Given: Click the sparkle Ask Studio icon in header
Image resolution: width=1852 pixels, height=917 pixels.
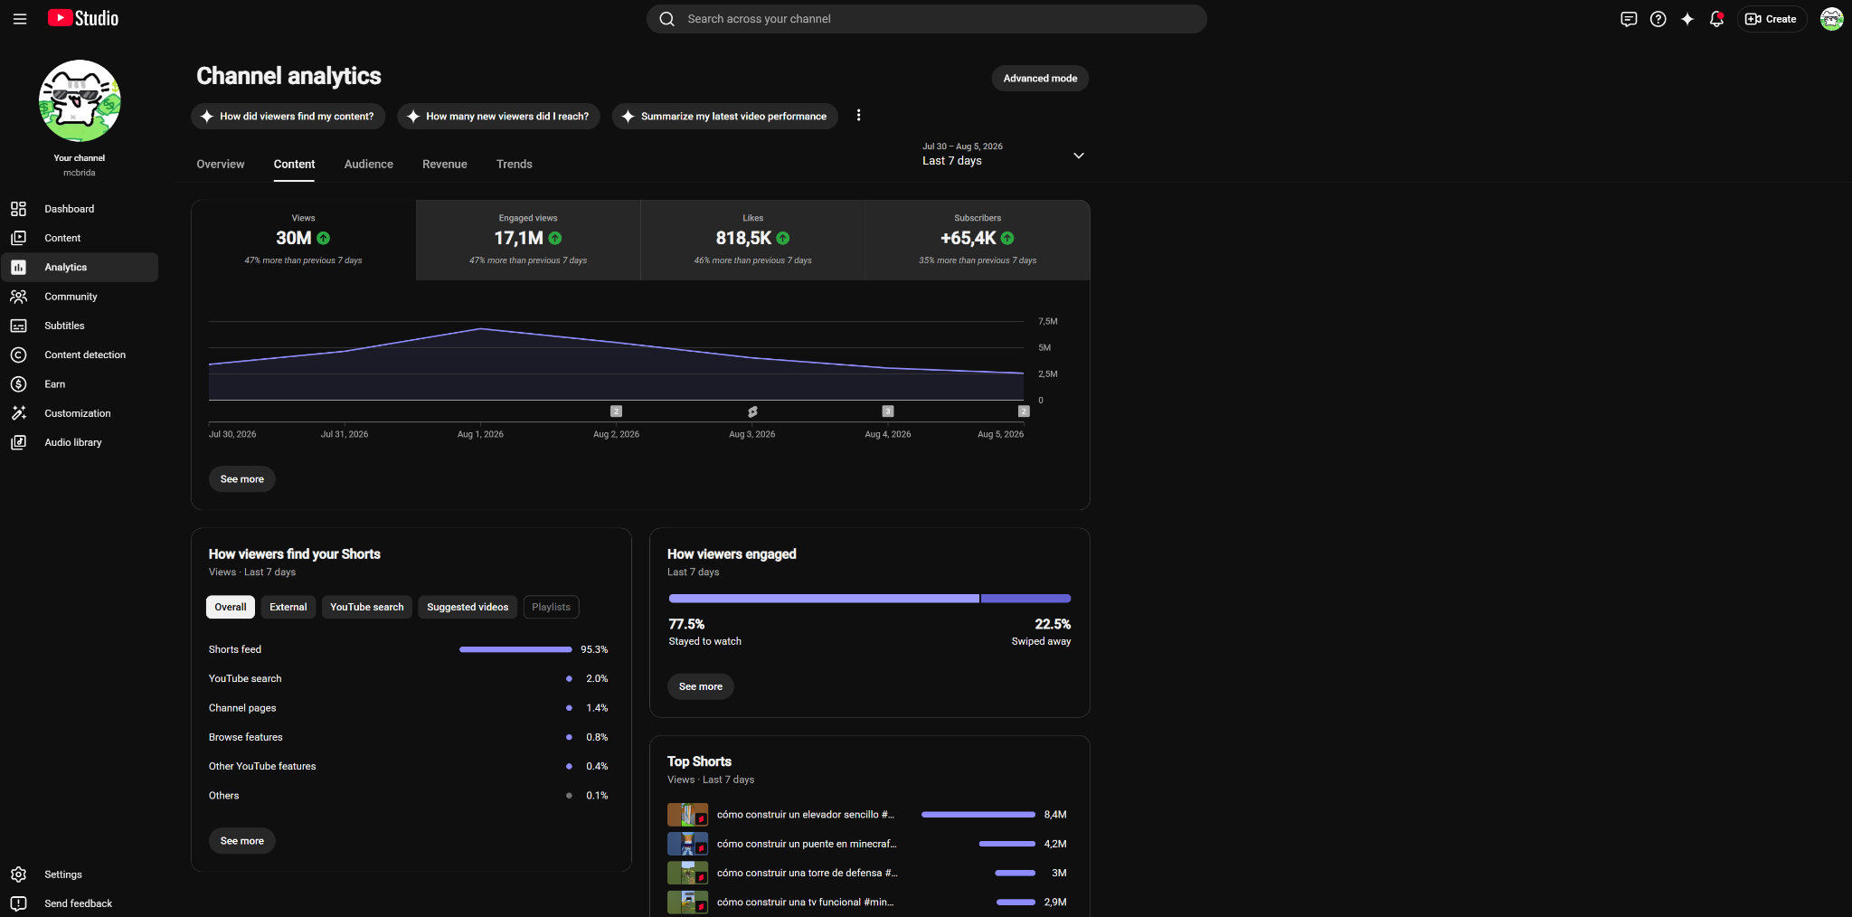Looking at the screenshot, I should (1687, 19).
